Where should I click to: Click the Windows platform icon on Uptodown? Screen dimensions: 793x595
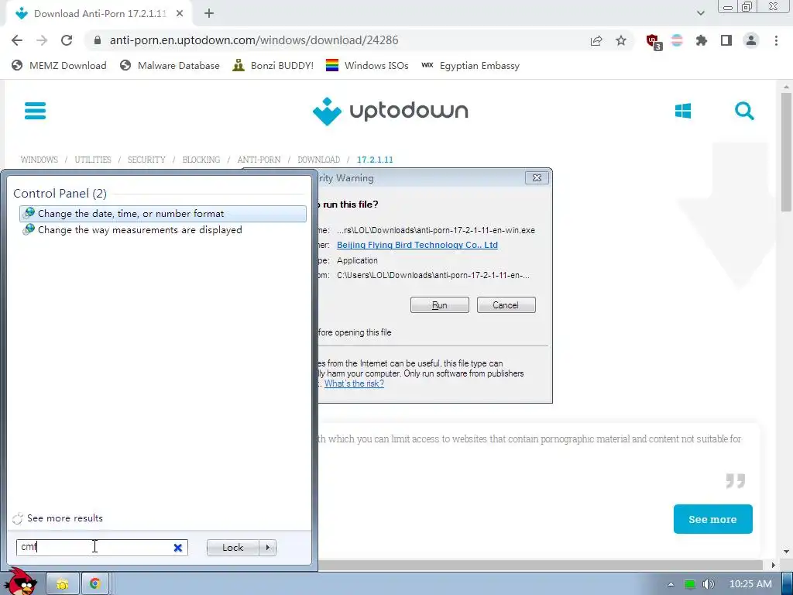683,111
